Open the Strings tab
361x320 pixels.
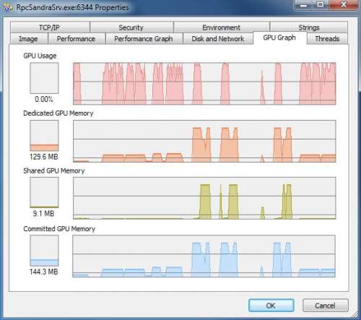[309, 27]
